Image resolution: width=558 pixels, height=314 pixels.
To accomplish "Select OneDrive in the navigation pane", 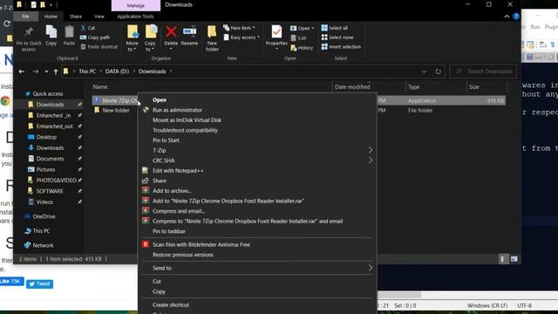I will click(44, 216).
